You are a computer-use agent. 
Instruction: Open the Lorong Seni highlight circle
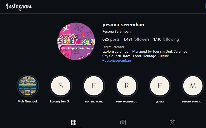(61, 86)
